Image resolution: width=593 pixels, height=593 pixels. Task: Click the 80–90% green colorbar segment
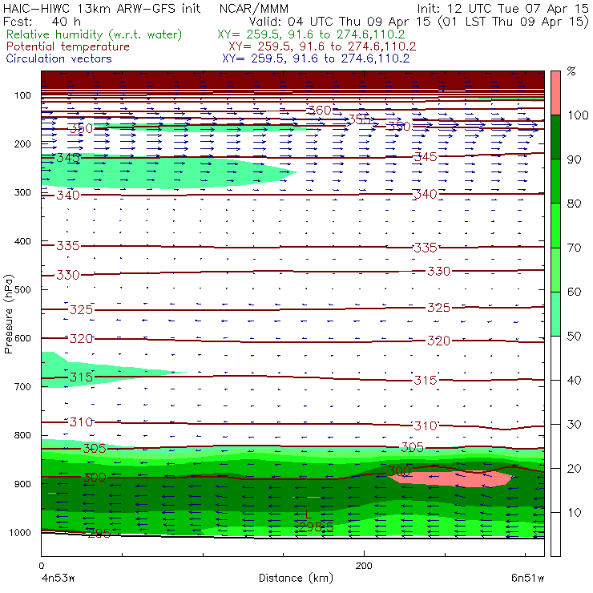point(555,181)
